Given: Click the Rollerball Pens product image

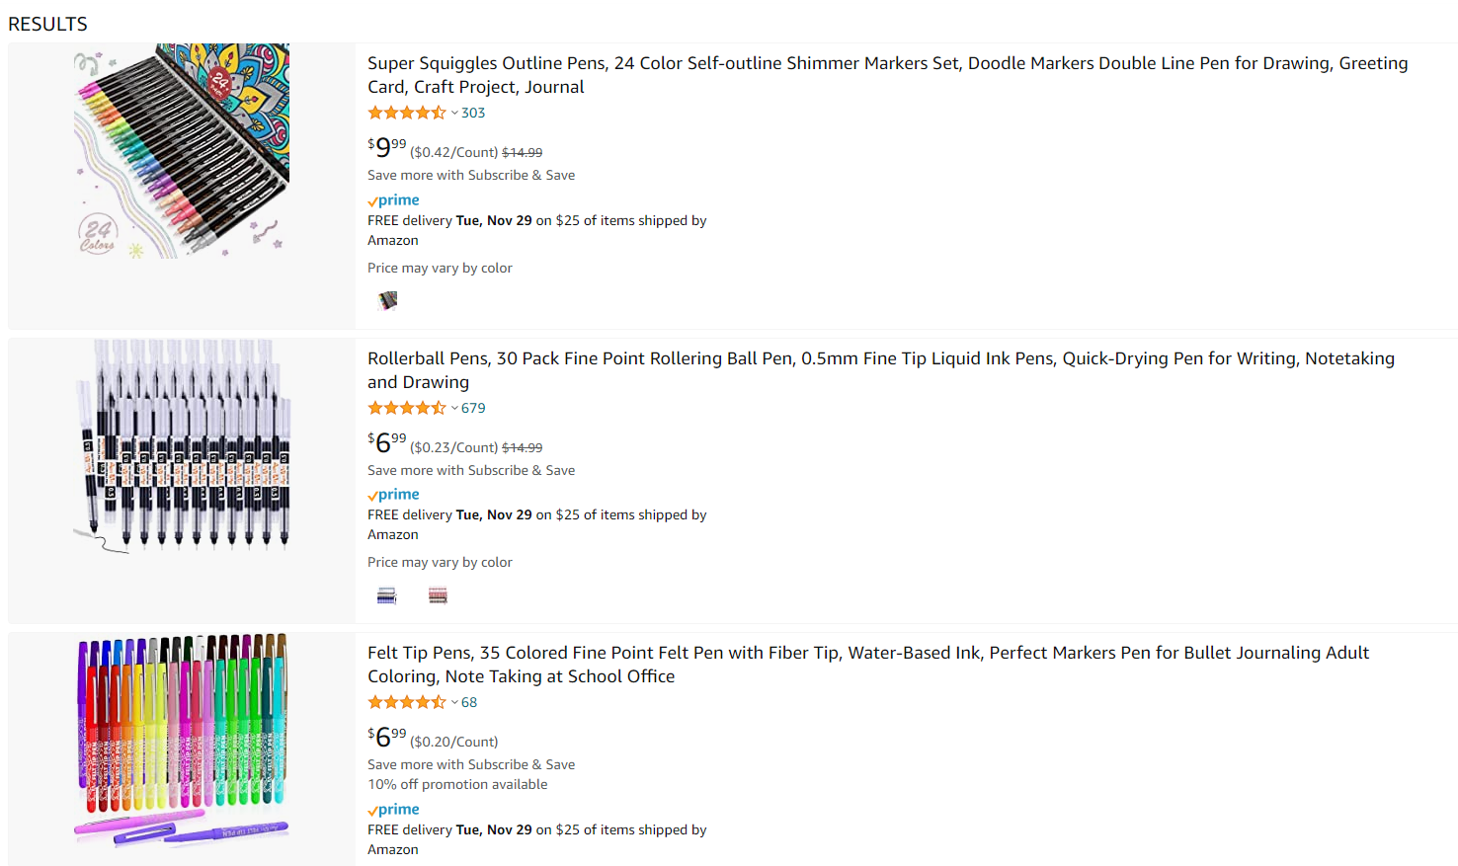Looking at the screenshot, I should pos(182,446).
